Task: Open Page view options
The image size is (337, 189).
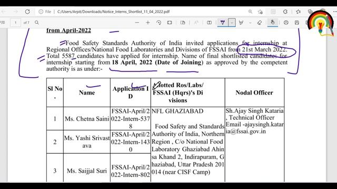Action: point(183,23)
